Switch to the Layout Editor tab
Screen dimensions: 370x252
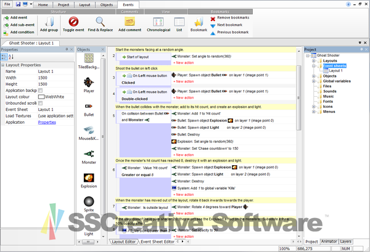click(x=124, y=242)
